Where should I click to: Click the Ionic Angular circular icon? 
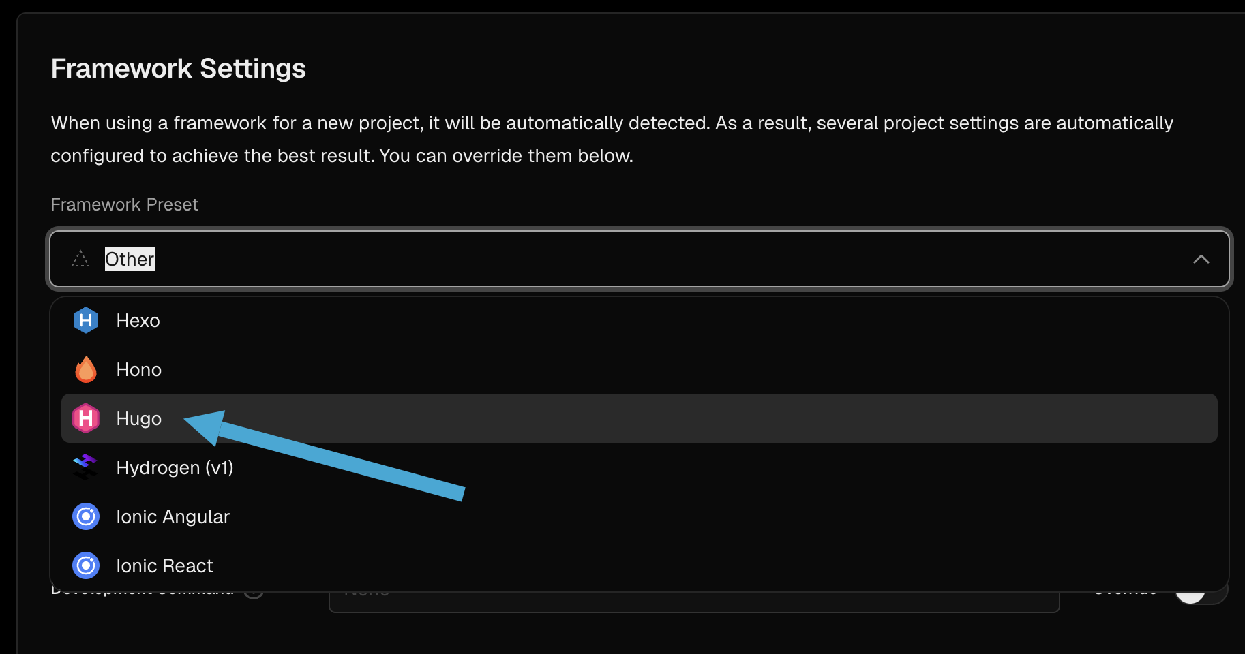(86, 516)
